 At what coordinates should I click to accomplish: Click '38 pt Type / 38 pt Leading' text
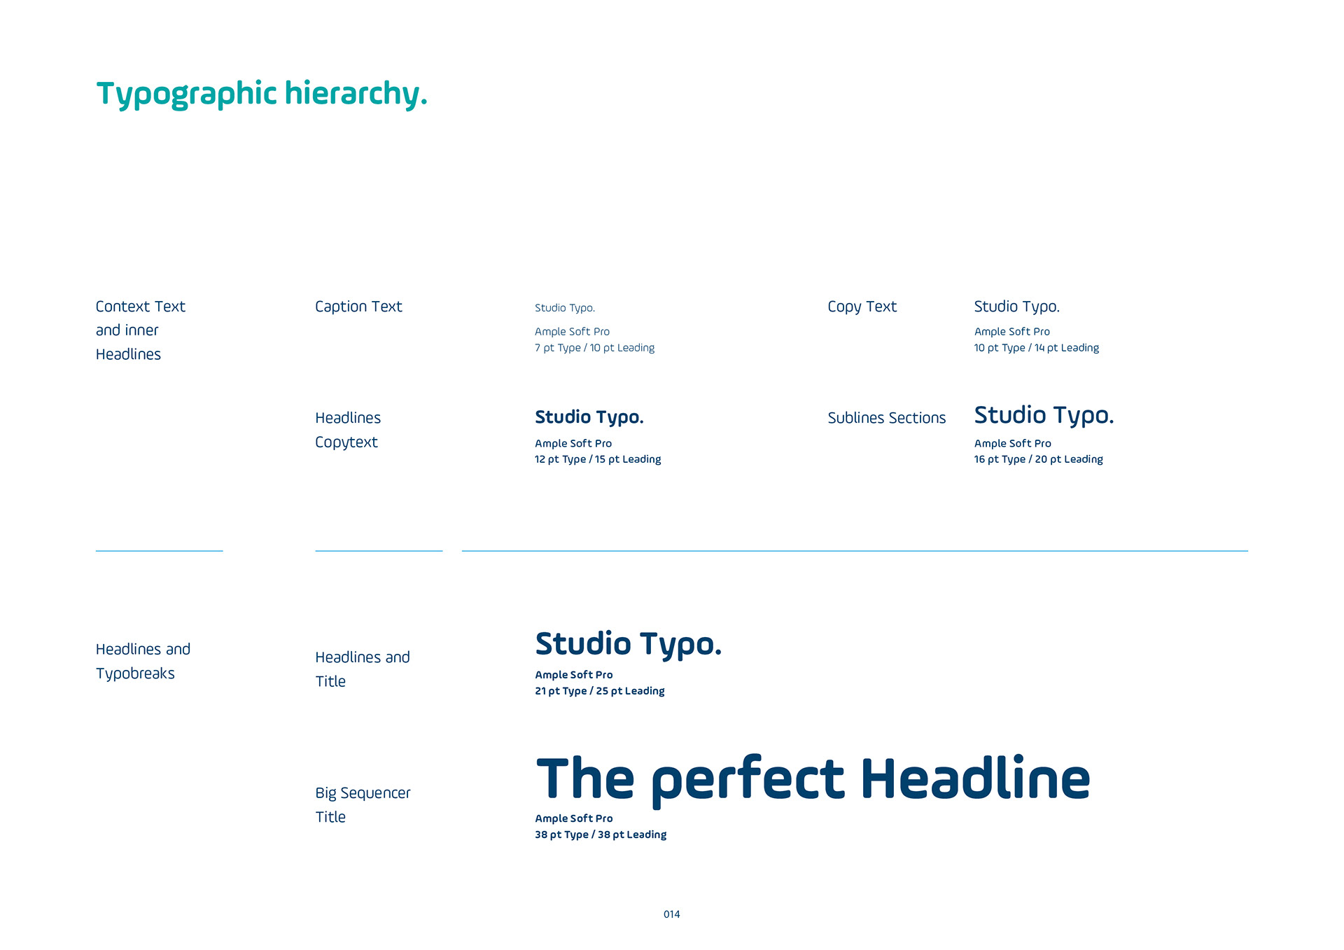[601, 834]
